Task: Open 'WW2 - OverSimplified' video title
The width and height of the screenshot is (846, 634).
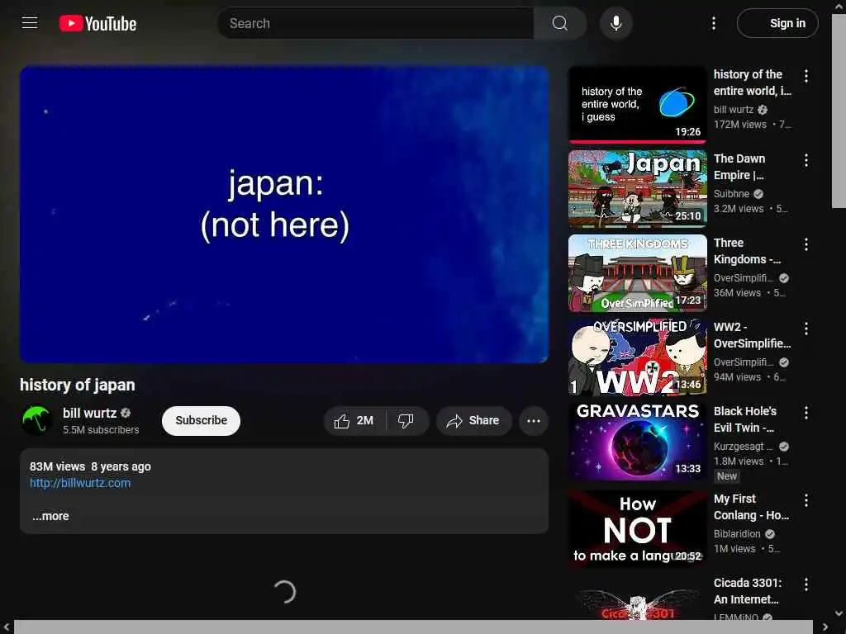Action: coord(752,335)
